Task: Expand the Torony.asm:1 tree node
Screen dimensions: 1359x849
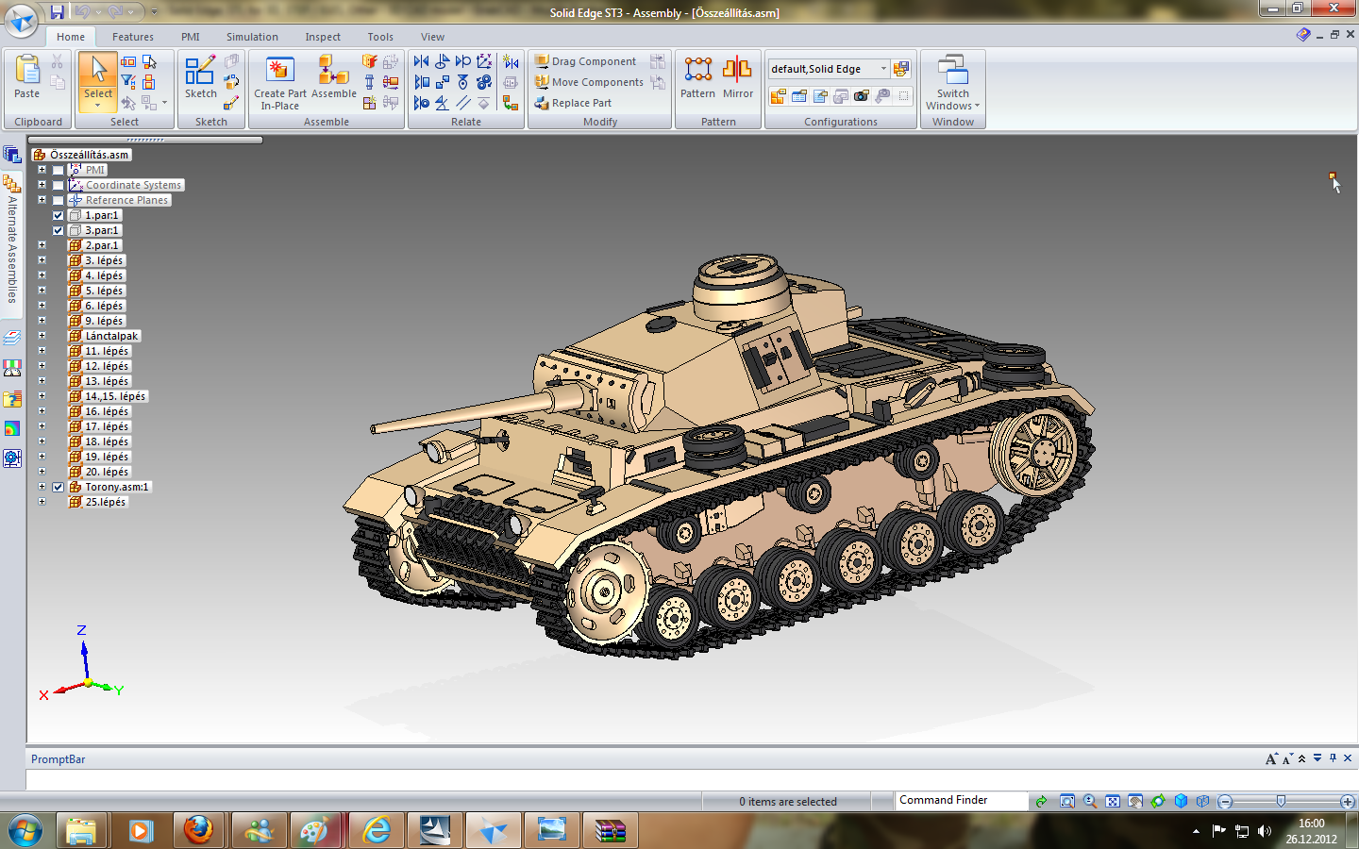Action: click(x=42, y=487)
